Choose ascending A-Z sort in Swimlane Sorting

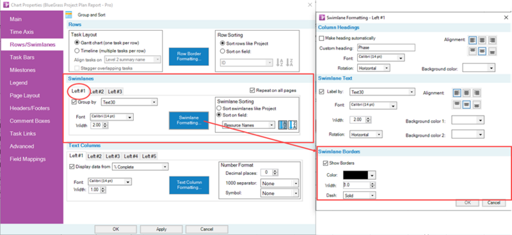tap(283, 125)
